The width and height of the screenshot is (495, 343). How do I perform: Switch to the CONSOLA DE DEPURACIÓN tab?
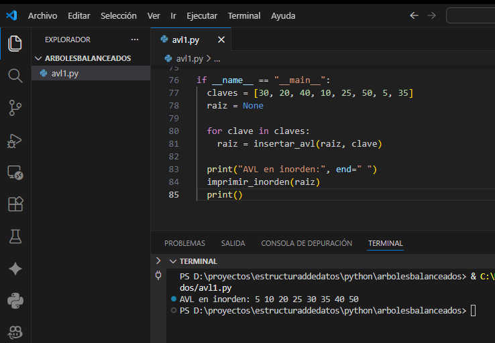click(307, 243)
